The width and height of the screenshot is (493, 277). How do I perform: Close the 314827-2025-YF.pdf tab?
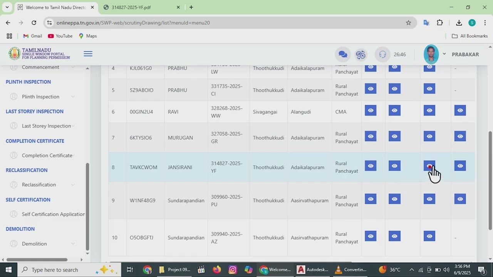tap(178, 7)
